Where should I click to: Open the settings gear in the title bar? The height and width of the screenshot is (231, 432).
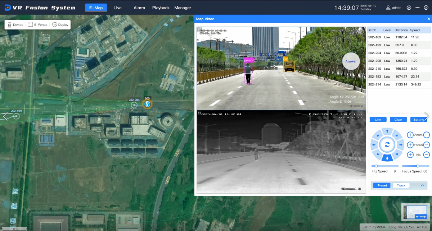coord(409,8)
